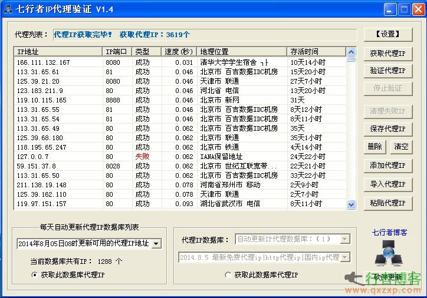Image resolution: width=427 pixels, height=298 pixels.
Task: Select row 118.195.65.247
Action: [180, 147]
